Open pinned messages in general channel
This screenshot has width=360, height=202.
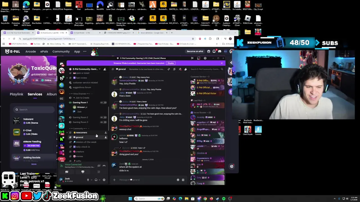tap(180, 69)
